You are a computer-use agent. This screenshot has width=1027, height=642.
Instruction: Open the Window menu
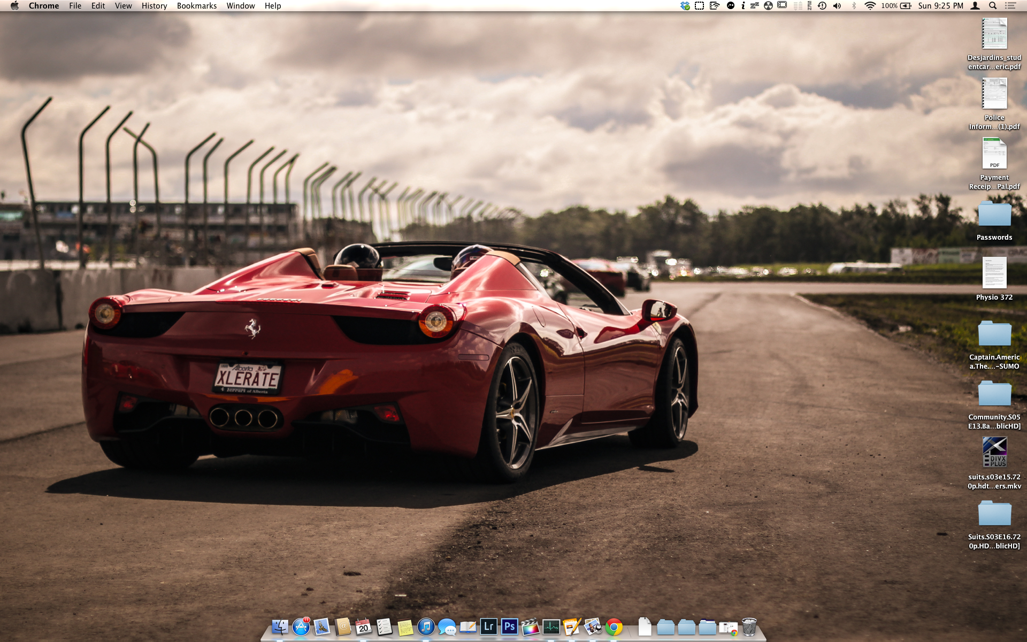click(x=241, y=6)
